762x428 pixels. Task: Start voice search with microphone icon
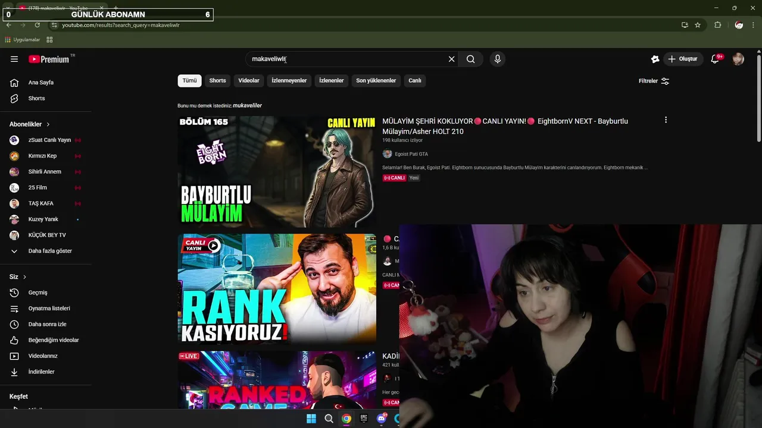[x=498, y=59]
